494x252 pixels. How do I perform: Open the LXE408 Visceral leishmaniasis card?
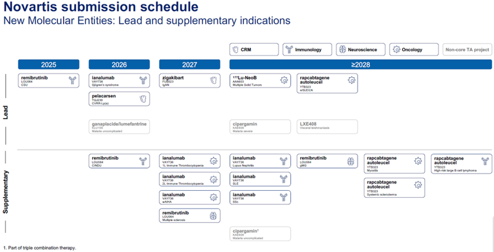click(328, 126)
